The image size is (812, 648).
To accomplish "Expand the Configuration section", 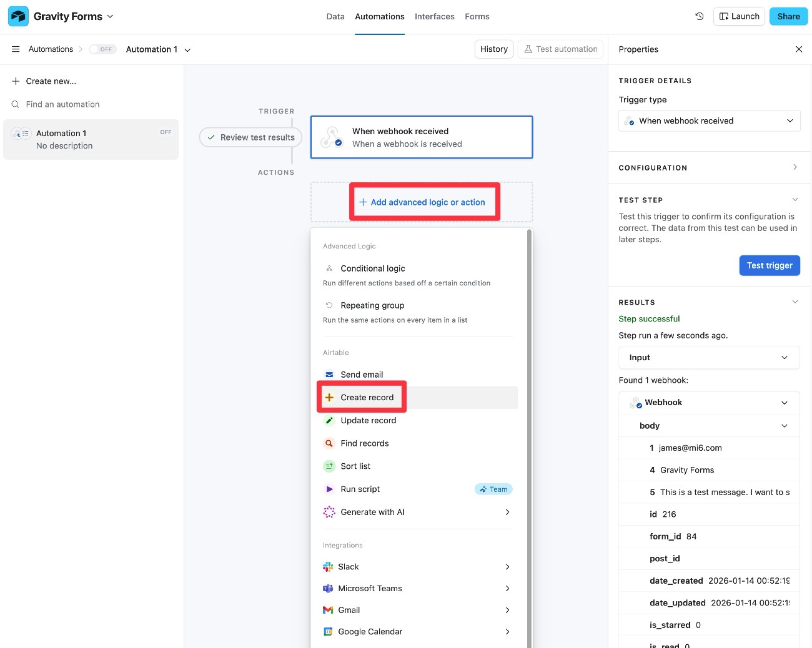I will pos(794,167).
